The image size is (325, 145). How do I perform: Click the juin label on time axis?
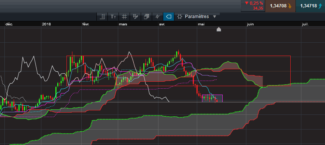pyautogui.click(x=250, y=24)
